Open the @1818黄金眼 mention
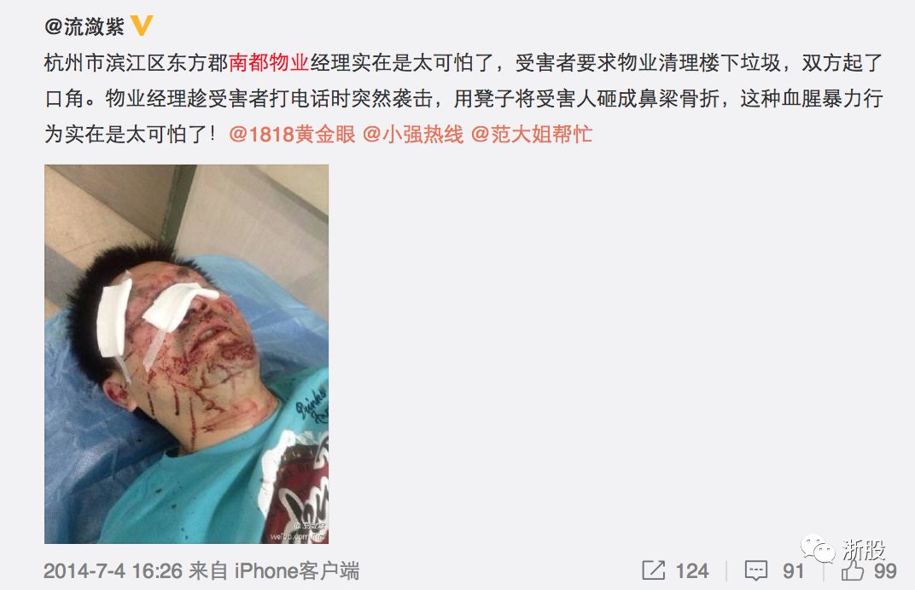The height and width of the screenshot is (590, 915). 293,135
